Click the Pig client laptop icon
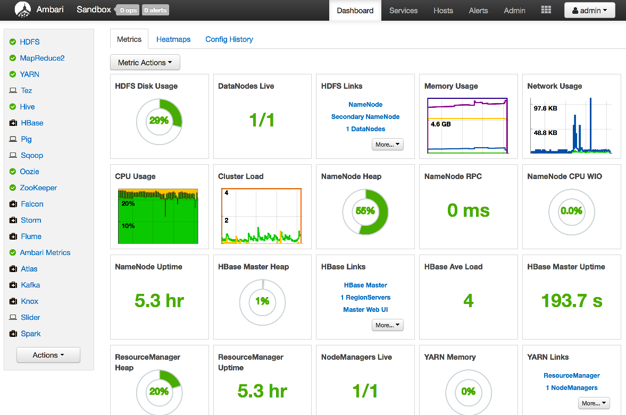The image size is (626, 415). pos(13,139)
